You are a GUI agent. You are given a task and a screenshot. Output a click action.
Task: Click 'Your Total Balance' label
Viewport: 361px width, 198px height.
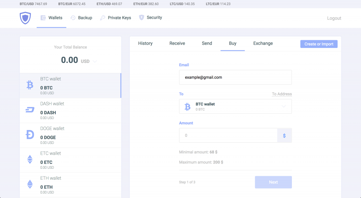click(x=71, y=47)
